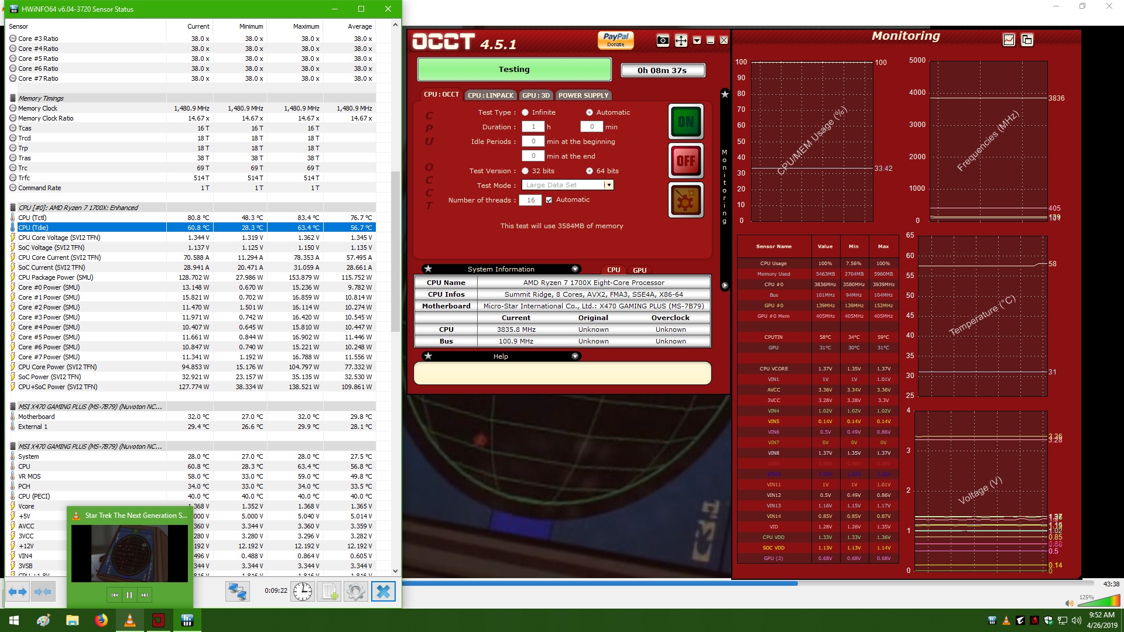The width and height of the screenshot is (1124, 632).
Task: Open File Explorer from taskbar
Action: [x=72, y=620]
